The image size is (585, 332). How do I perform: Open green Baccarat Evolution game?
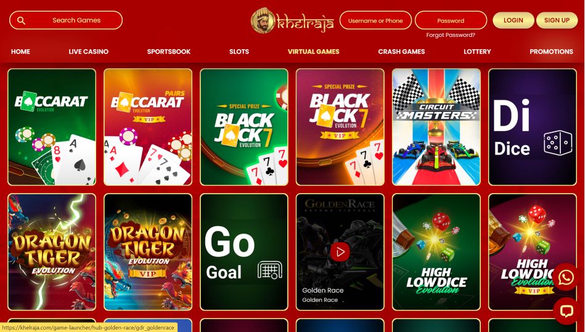click(x=52, y=127)
